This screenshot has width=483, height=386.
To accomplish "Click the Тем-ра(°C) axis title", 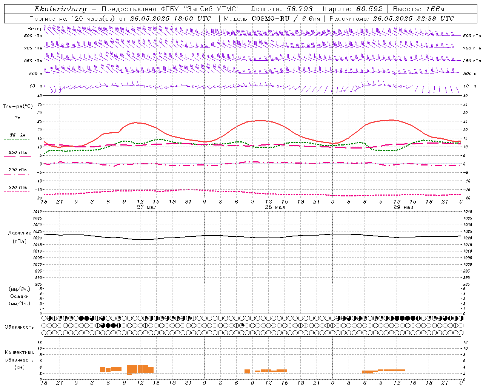I will click(x=18, y=107).
